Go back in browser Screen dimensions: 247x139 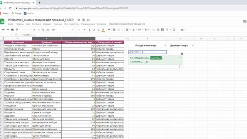1,8
